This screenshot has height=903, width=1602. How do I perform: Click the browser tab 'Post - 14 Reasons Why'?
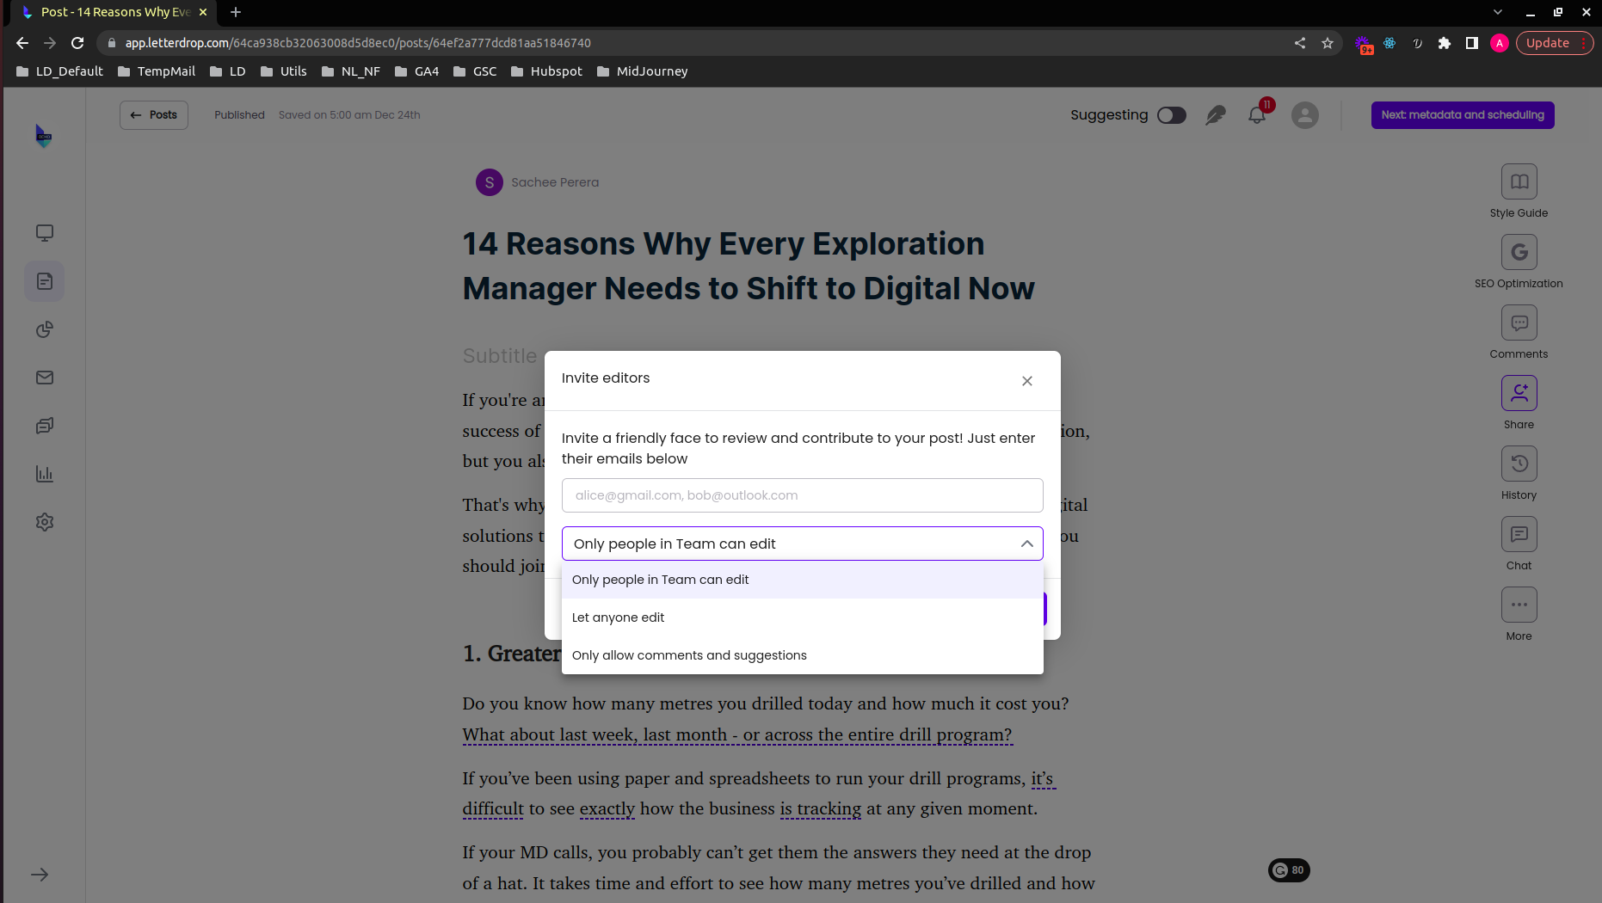tap(115, 12)
